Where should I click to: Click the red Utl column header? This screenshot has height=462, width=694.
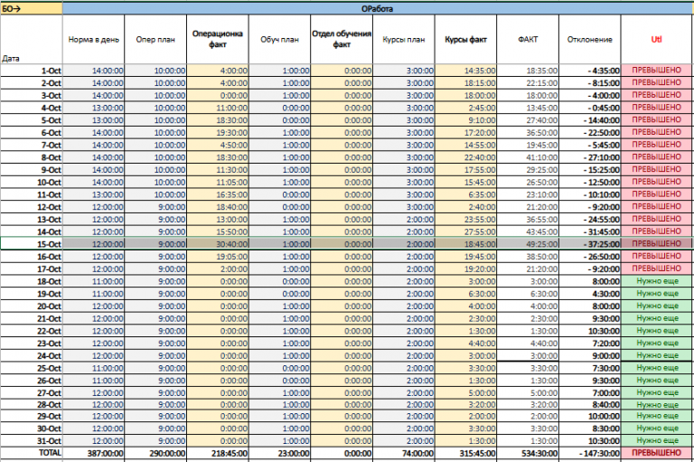coord(657,40)
